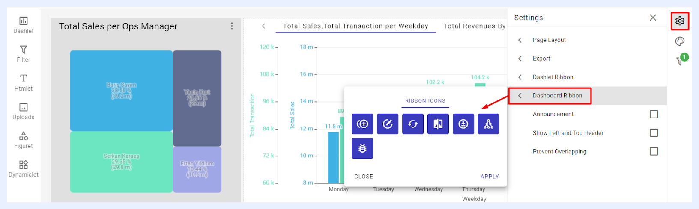Expand the Page Layout section
Viewport: 699px width, 209px height.
[587, 40]
